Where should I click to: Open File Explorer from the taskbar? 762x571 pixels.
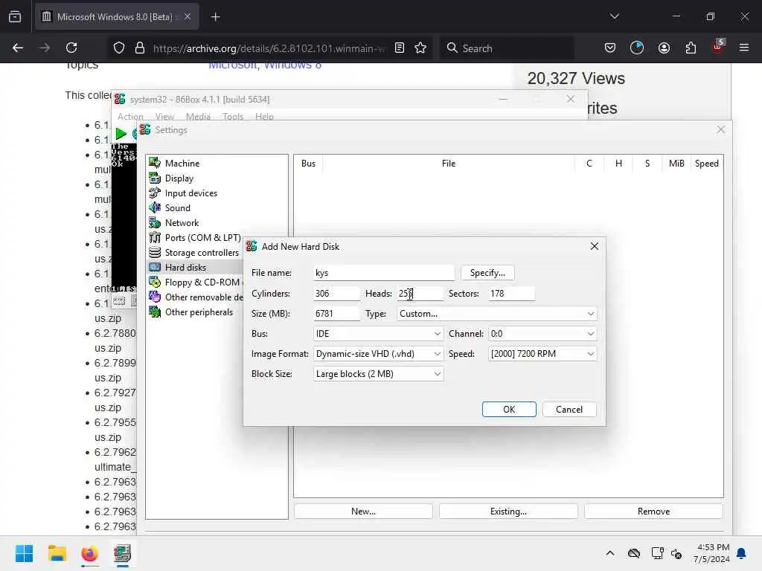click(57, 553)
